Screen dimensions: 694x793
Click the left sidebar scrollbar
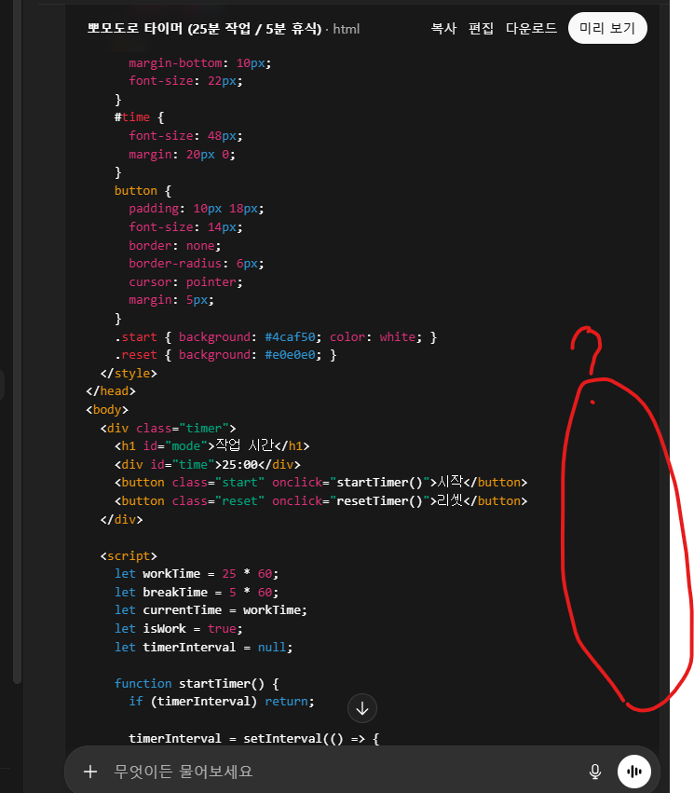click(x=17, y=342)
